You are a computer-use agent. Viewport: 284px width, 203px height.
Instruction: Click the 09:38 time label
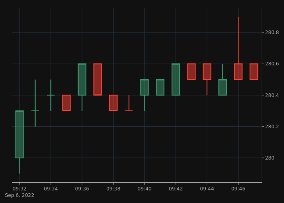113,189
